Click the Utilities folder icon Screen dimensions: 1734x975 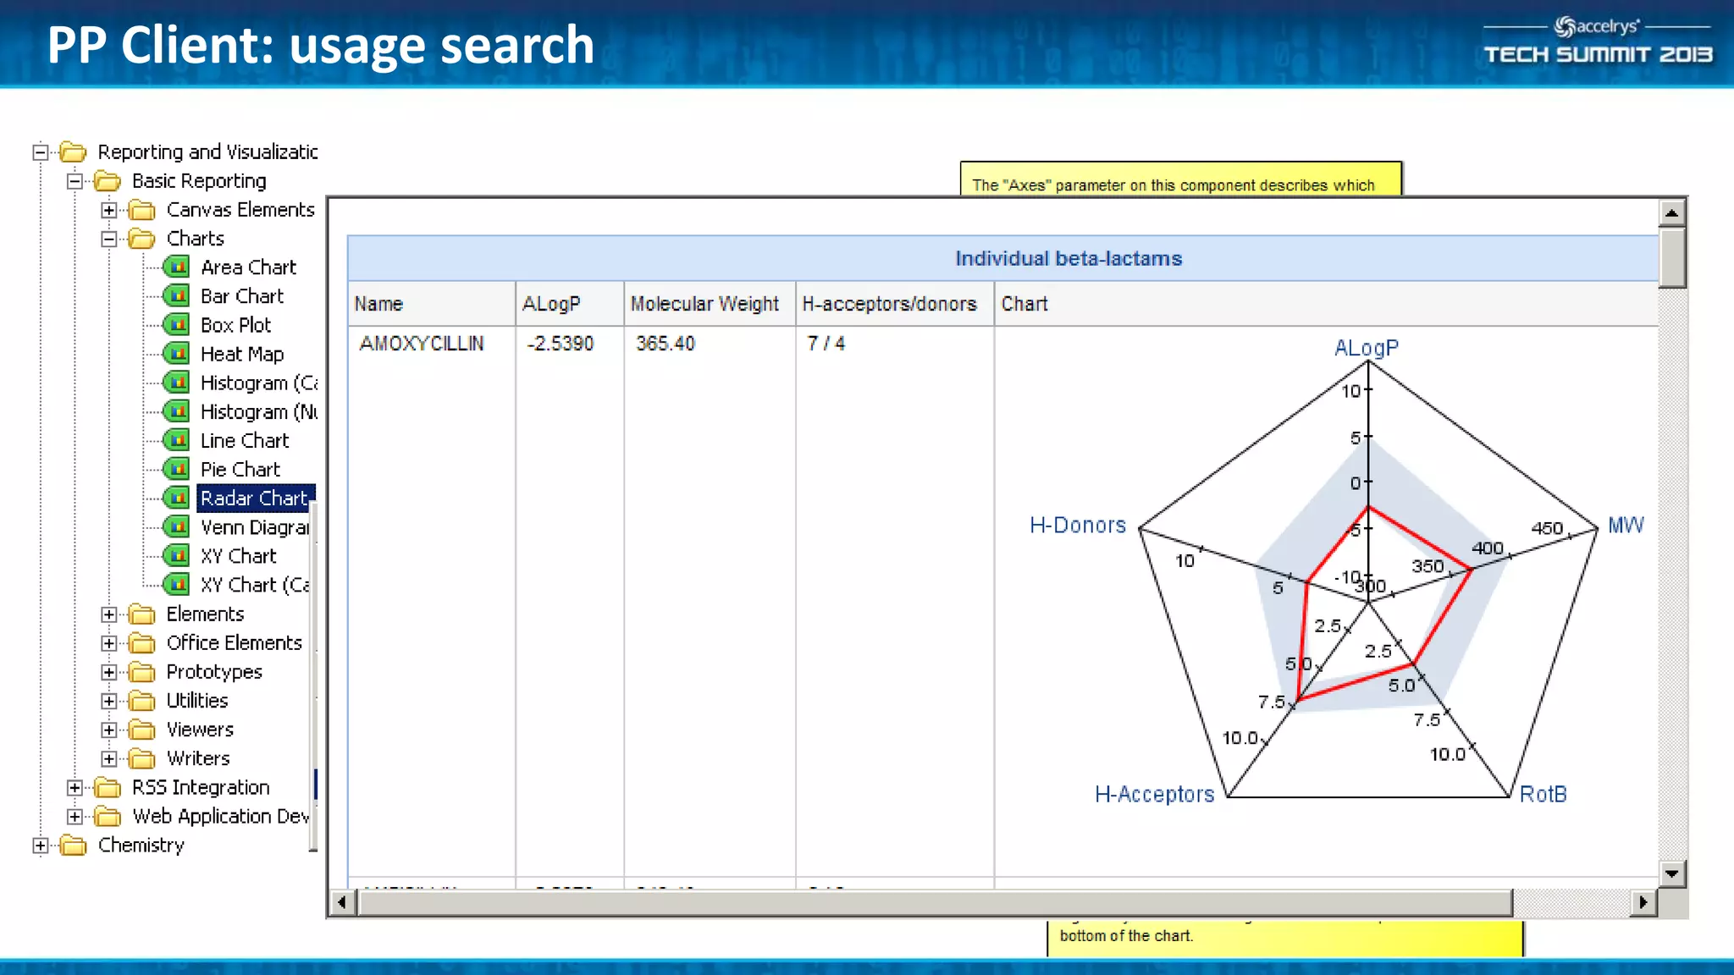142,701
